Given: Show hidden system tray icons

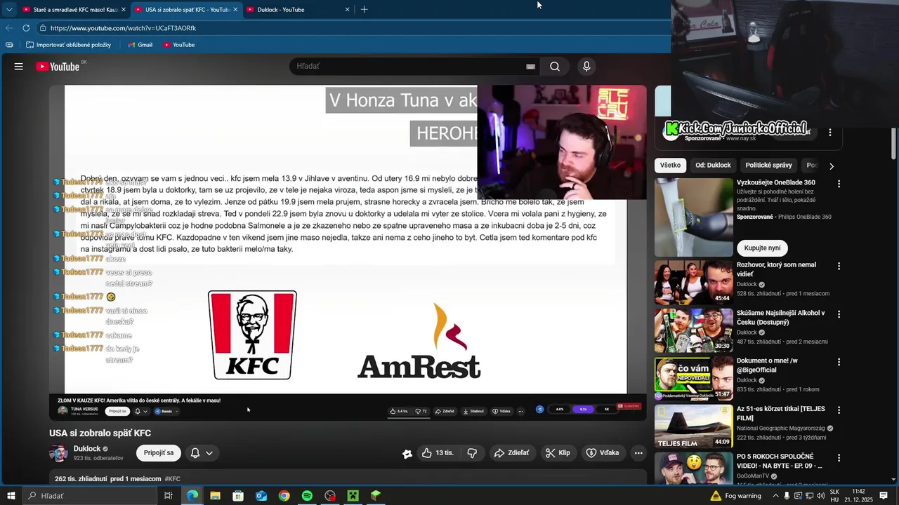Looking at the screenshot, I should [775, 496].
